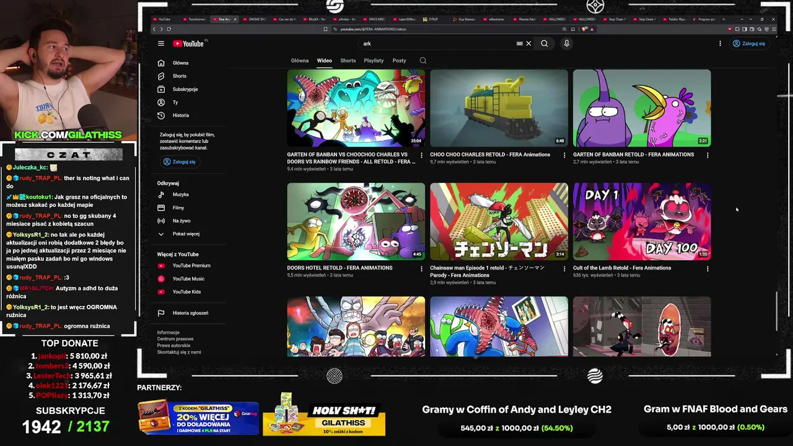This screenshot has width=793, height=446.
Task: Open the Garten of Banban Retold thumbnail
Action: (642, 108)
